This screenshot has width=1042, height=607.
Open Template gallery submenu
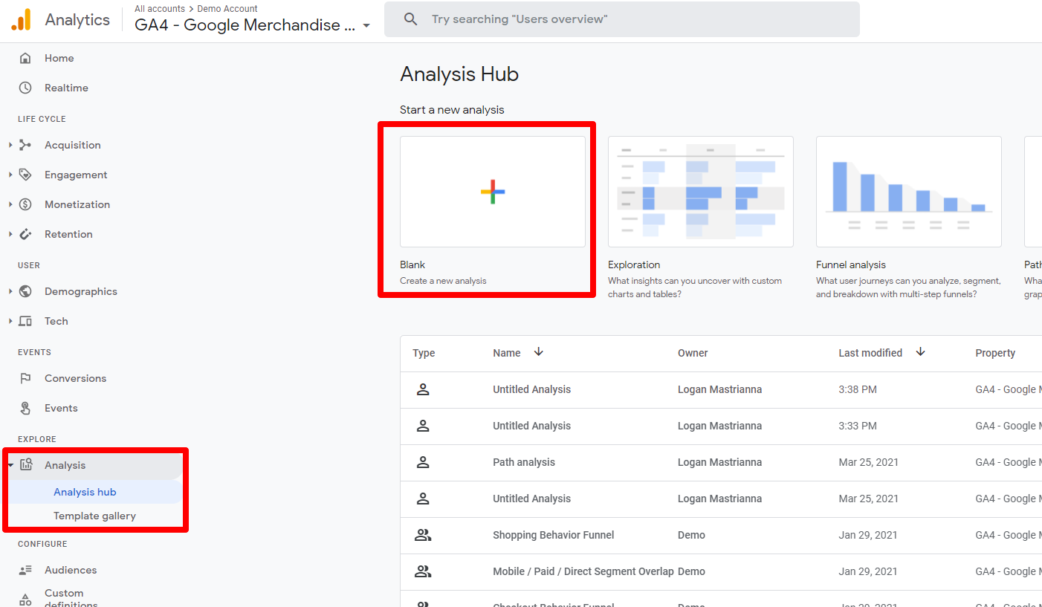click(94, 516)
